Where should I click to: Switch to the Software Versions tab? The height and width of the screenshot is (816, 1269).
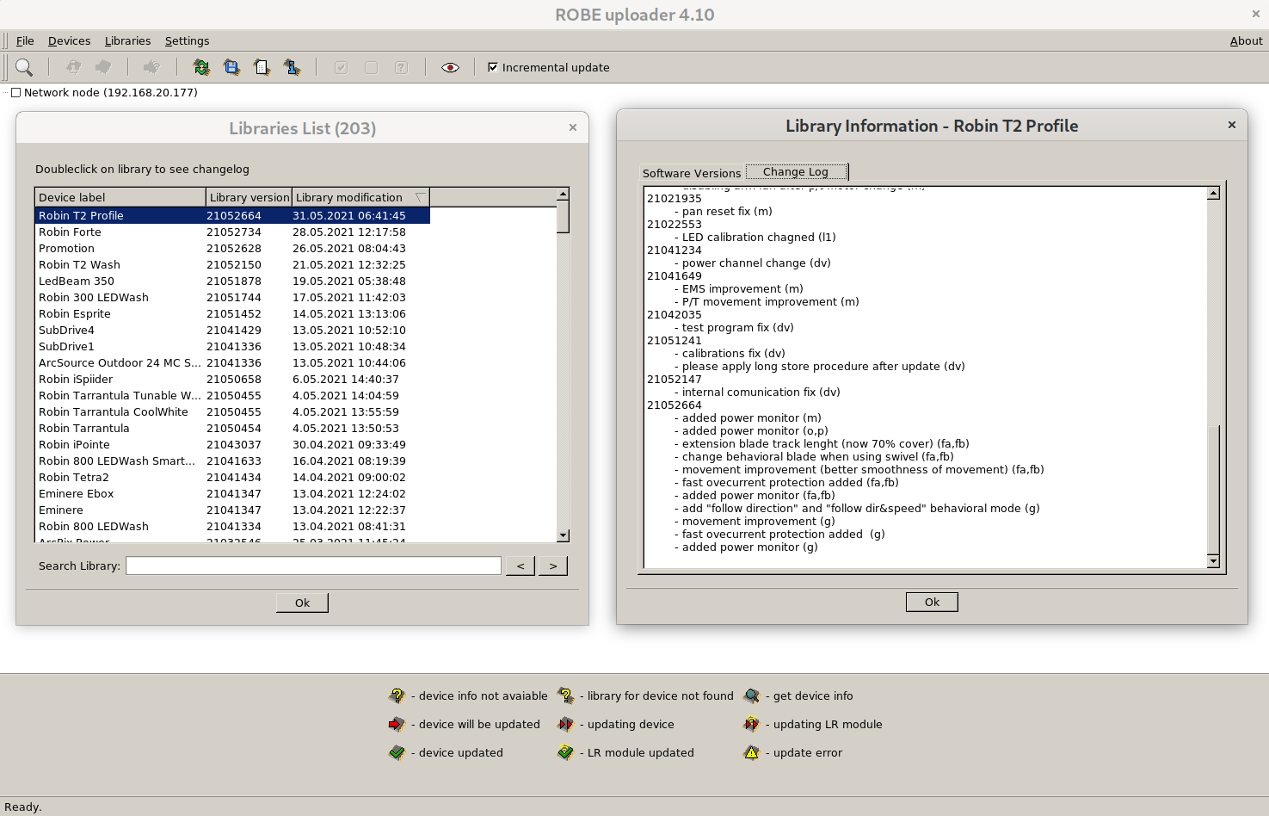click(x=691, y=173)
